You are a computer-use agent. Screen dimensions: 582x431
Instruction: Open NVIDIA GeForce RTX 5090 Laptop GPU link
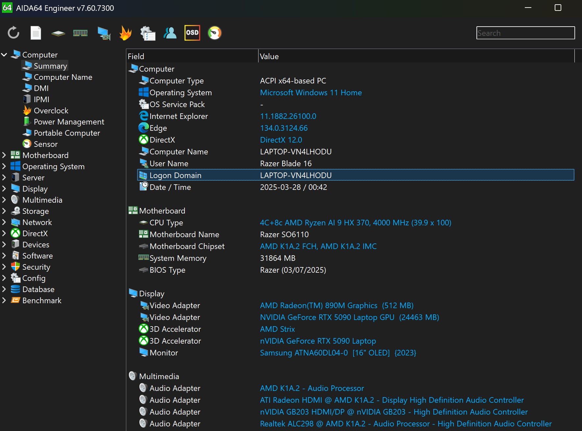[350, 317]
